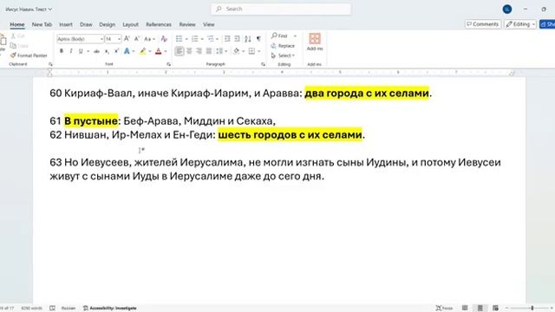555x312 pixels.
Task: Expand highlight color options arrow
Action: (150, 51)
